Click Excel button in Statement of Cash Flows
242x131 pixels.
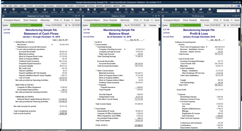[x=77, y=20]
